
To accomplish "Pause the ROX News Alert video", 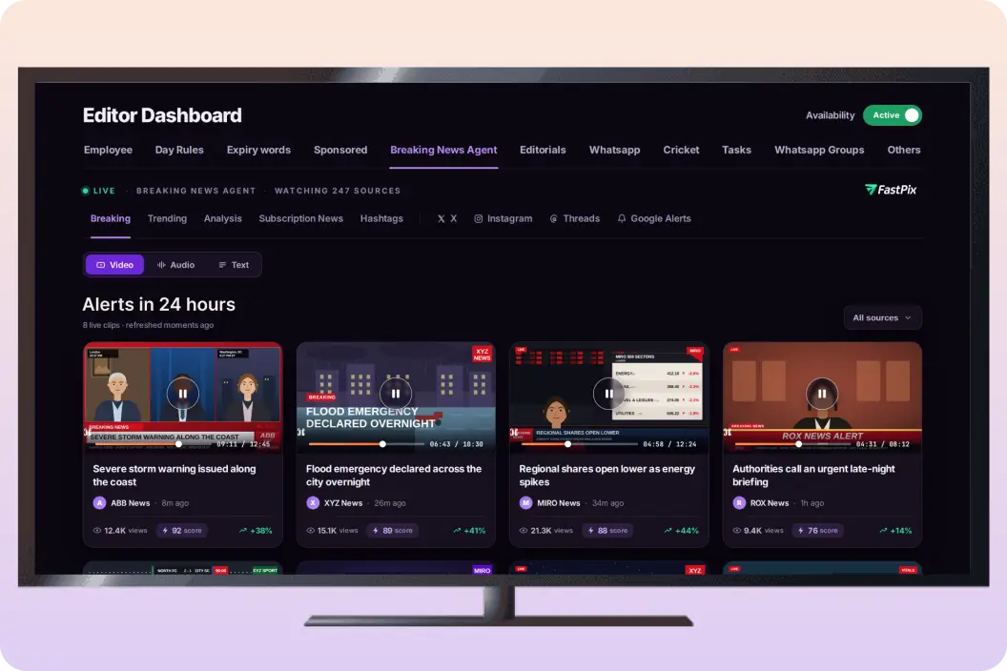I will tap(822, 394).
